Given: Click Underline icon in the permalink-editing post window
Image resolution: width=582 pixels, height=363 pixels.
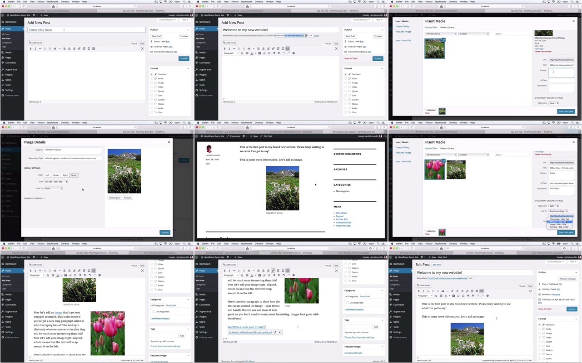Looking at the screenshot, I should pyautogui.click(x=242, y=53).
